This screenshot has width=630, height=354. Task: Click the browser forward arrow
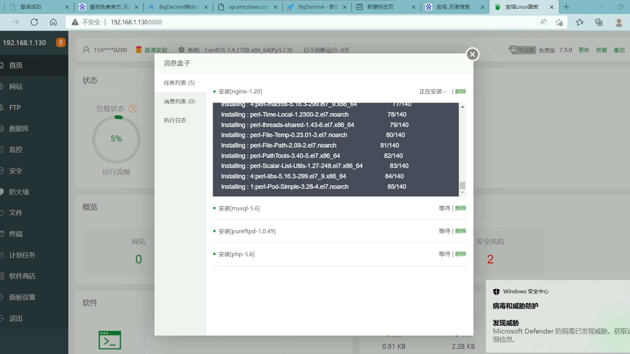tap(15, 22)
